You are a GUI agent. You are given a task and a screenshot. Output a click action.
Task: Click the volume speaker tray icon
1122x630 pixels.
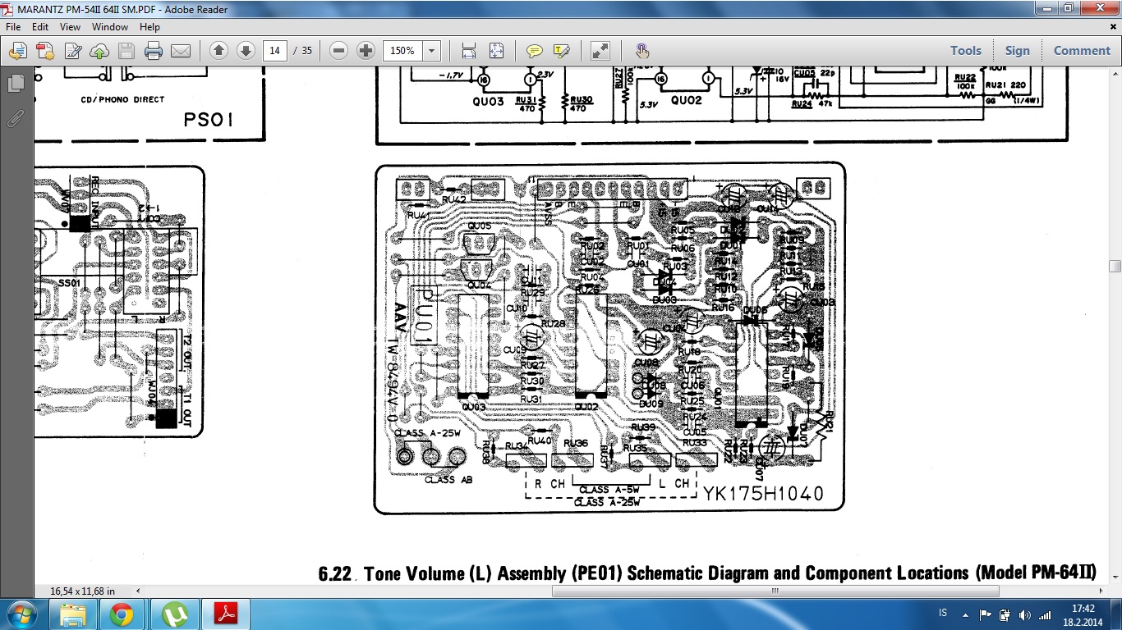point(1024,614)
